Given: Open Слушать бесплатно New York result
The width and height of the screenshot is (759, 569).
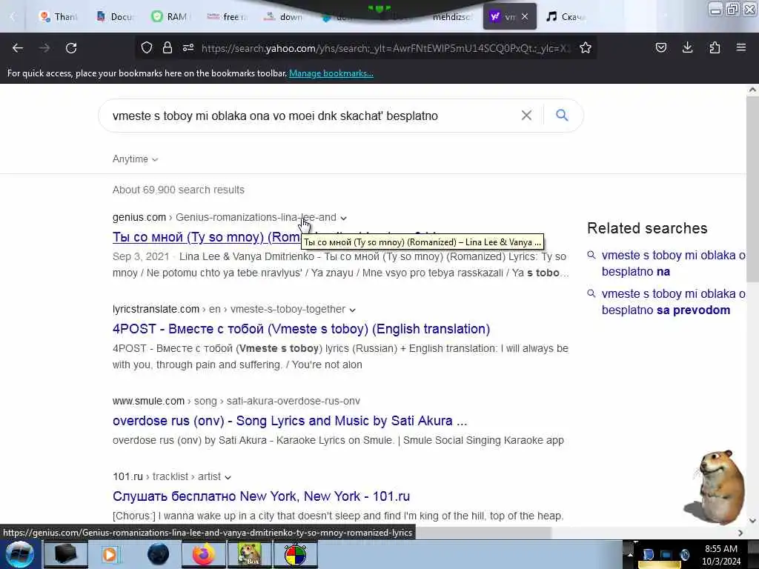Looking at the screenshot, I should tap(261, 496).
